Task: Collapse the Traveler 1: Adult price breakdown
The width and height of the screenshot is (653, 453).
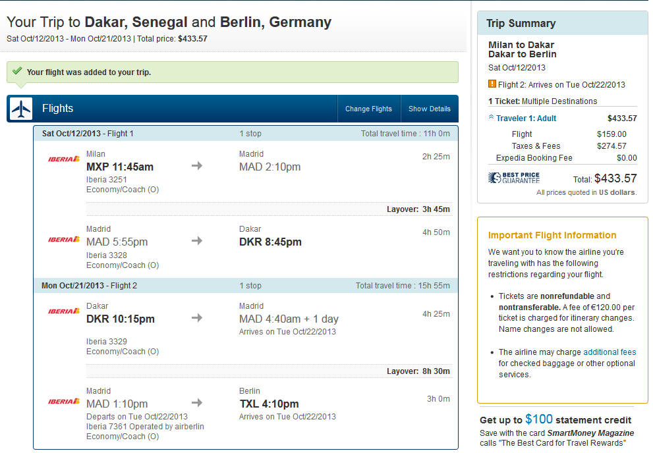Action: tap(526, 118)
